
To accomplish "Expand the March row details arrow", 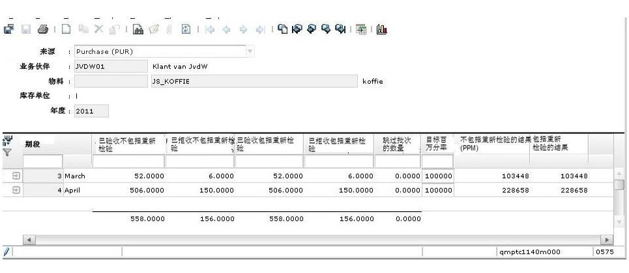I will (15, 176).
